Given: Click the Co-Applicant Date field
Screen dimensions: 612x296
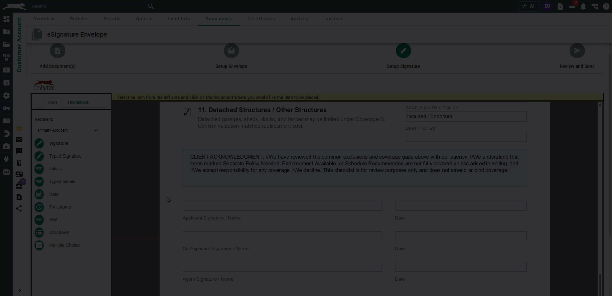Looking at the screenshot, I should pos(461,236).
